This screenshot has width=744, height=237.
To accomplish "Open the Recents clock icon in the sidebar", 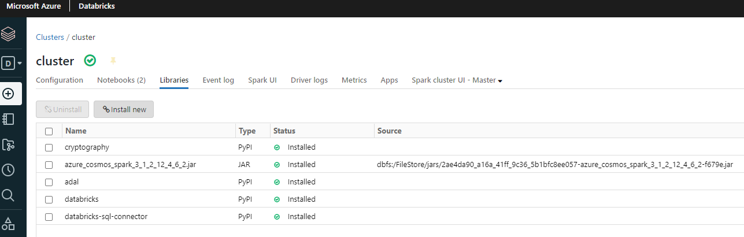I will (x=8, y=170).
